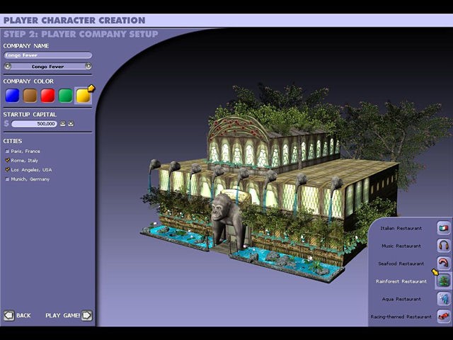Click the company name text field
The image size is (453, 340).
(47, 55)
